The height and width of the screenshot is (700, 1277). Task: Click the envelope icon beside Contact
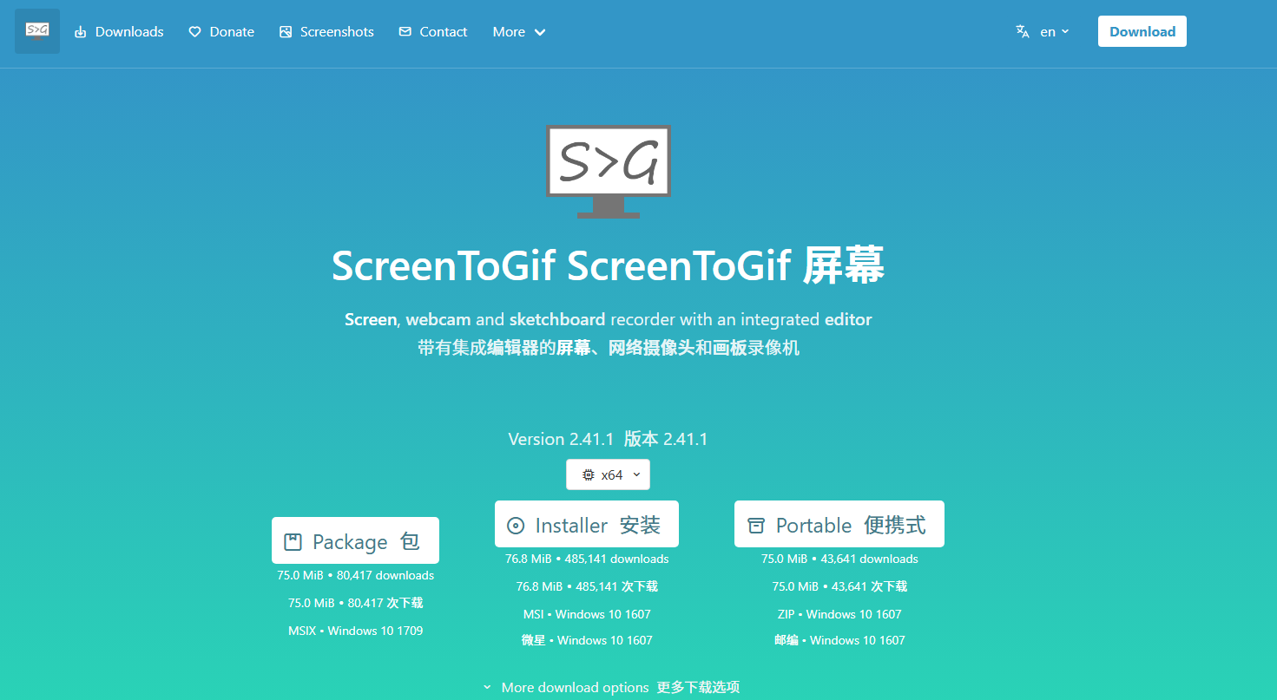coord(405,32)
